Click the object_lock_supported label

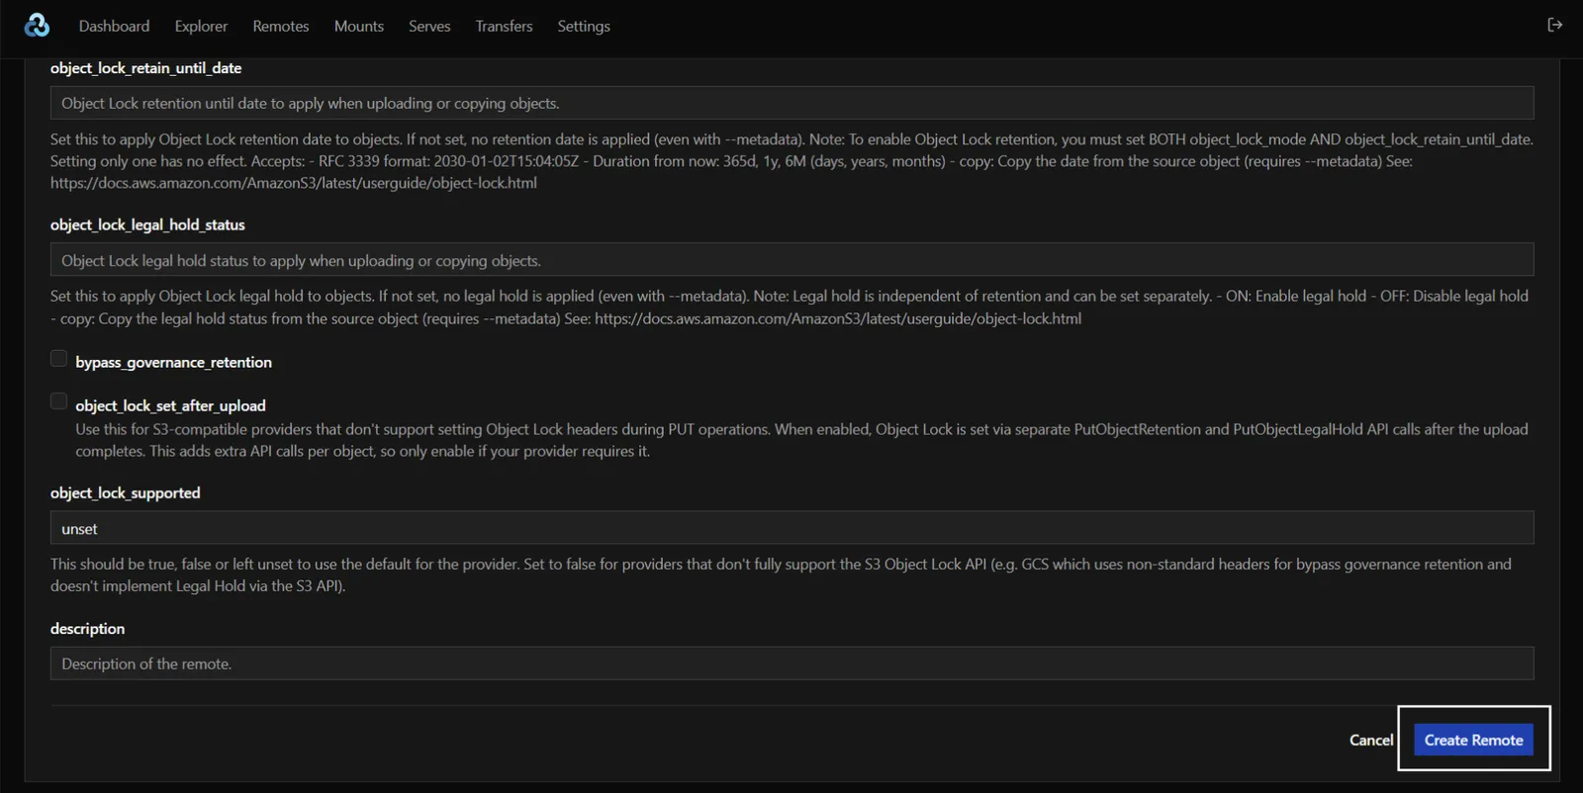click(x=125, y=493)
